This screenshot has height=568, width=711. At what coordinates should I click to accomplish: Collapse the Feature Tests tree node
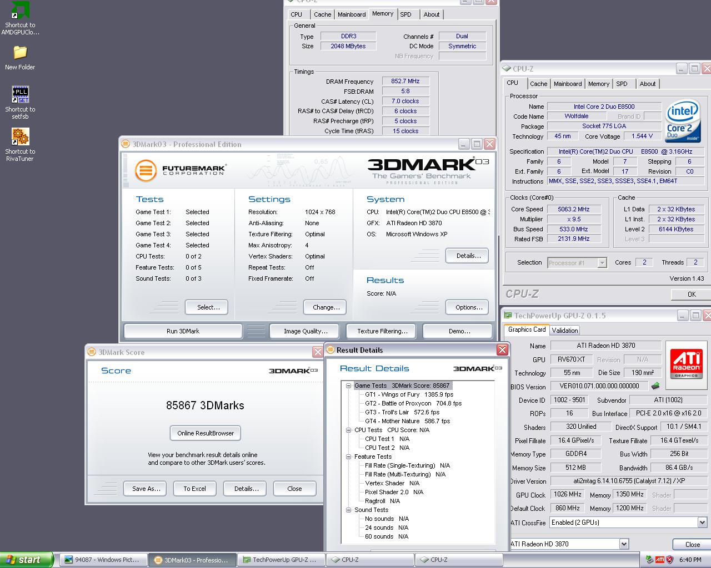click(x=348, y=457)
